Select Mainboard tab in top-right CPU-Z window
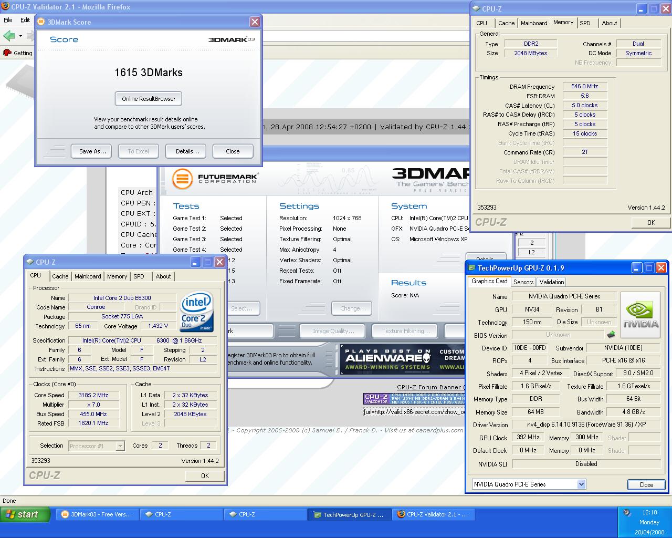Screen dimensions: 672x538 click(534, 23)
